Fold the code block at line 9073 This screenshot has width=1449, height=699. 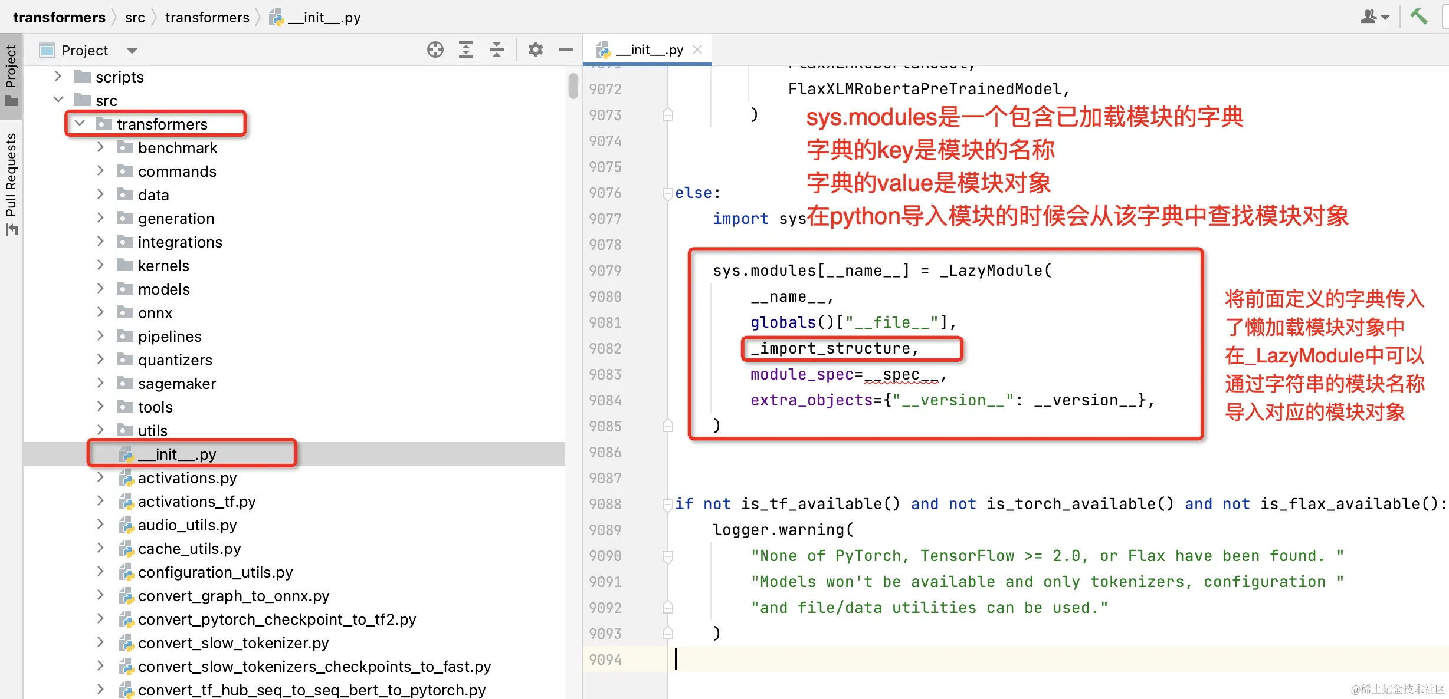point(667,114)
